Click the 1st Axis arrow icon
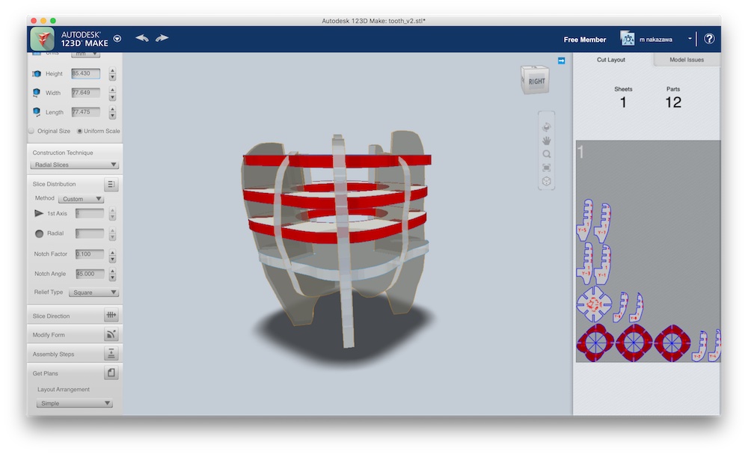Image resolution: width=748 pixels, height=454 pixels. click(39, 213)
